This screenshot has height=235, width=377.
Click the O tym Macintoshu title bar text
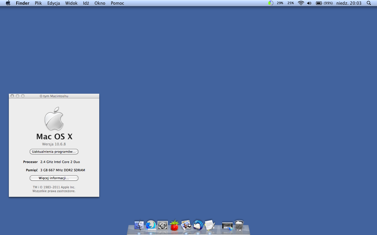click(54, 96)
